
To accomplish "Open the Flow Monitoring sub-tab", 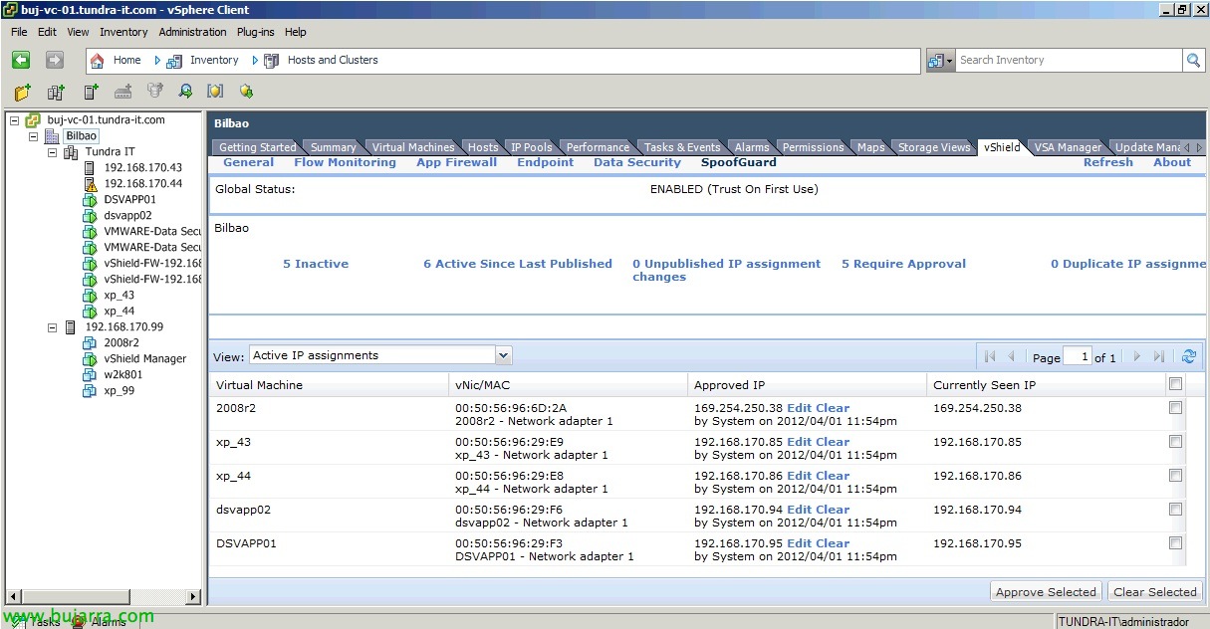I will tap(345, 162).
